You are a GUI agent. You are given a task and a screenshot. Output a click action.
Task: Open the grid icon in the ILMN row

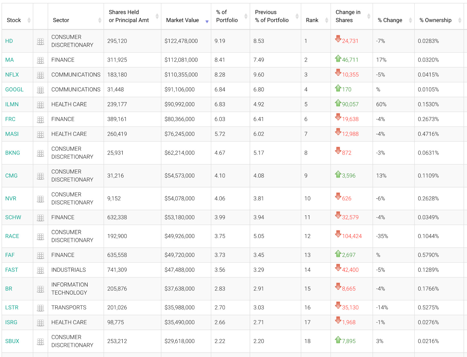41,105
